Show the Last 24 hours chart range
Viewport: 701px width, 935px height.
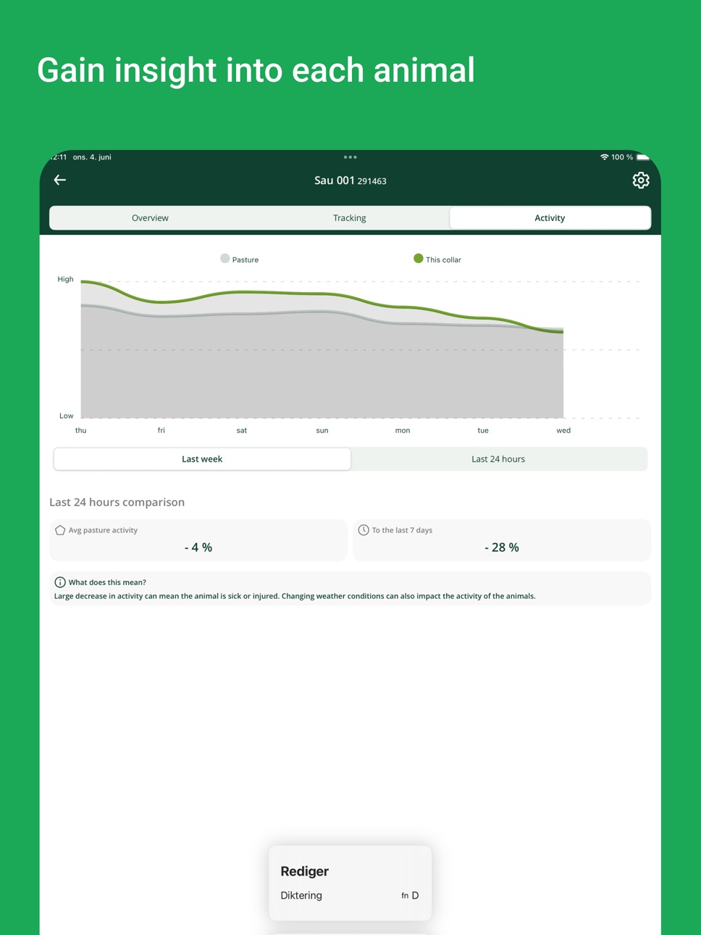coord(498,459)
